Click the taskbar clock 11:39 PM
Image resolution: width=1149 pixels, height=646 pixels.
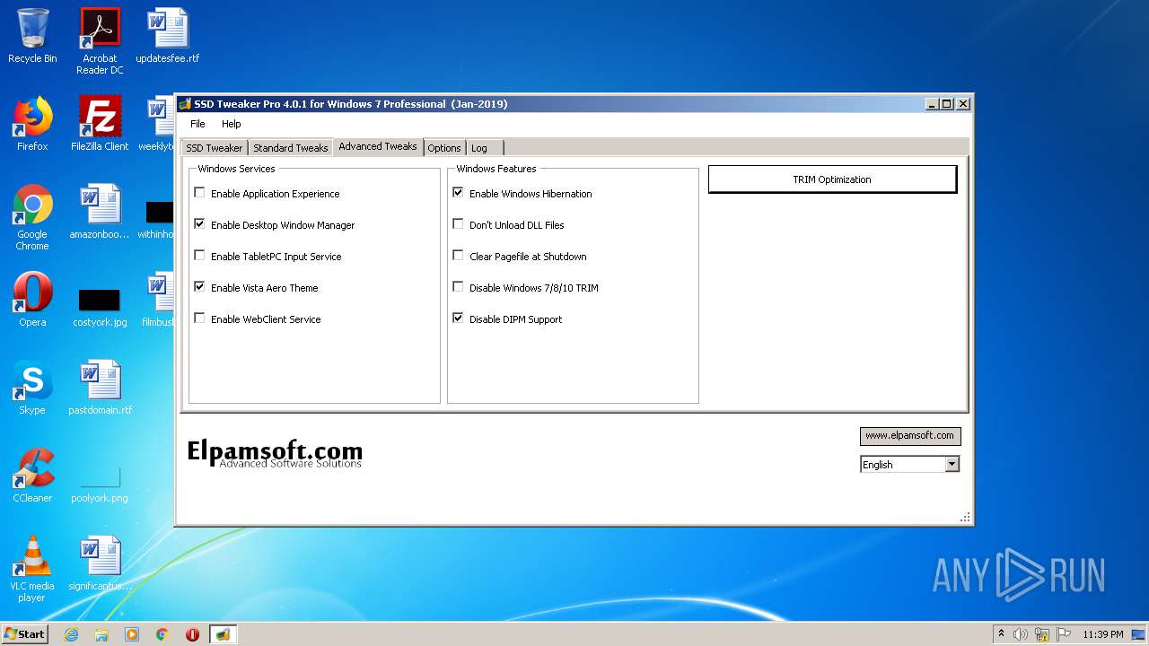pyautogui.click(x=1102, y=634)
